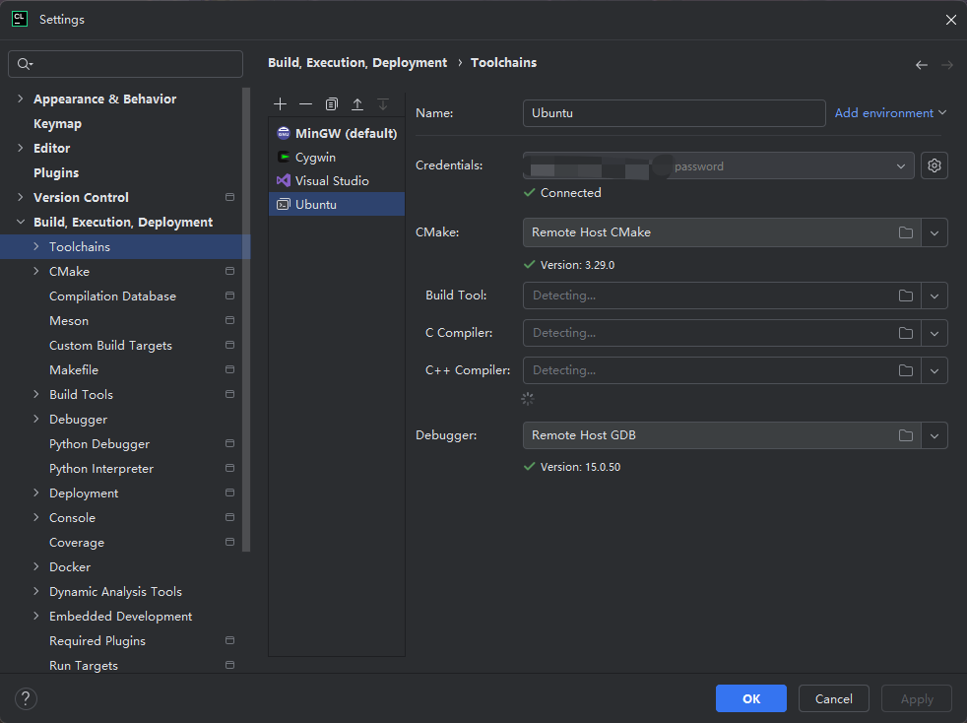Screen dimensions: 967x723
Task: Click the add toolchain plus icon
Action: point(281,104)
